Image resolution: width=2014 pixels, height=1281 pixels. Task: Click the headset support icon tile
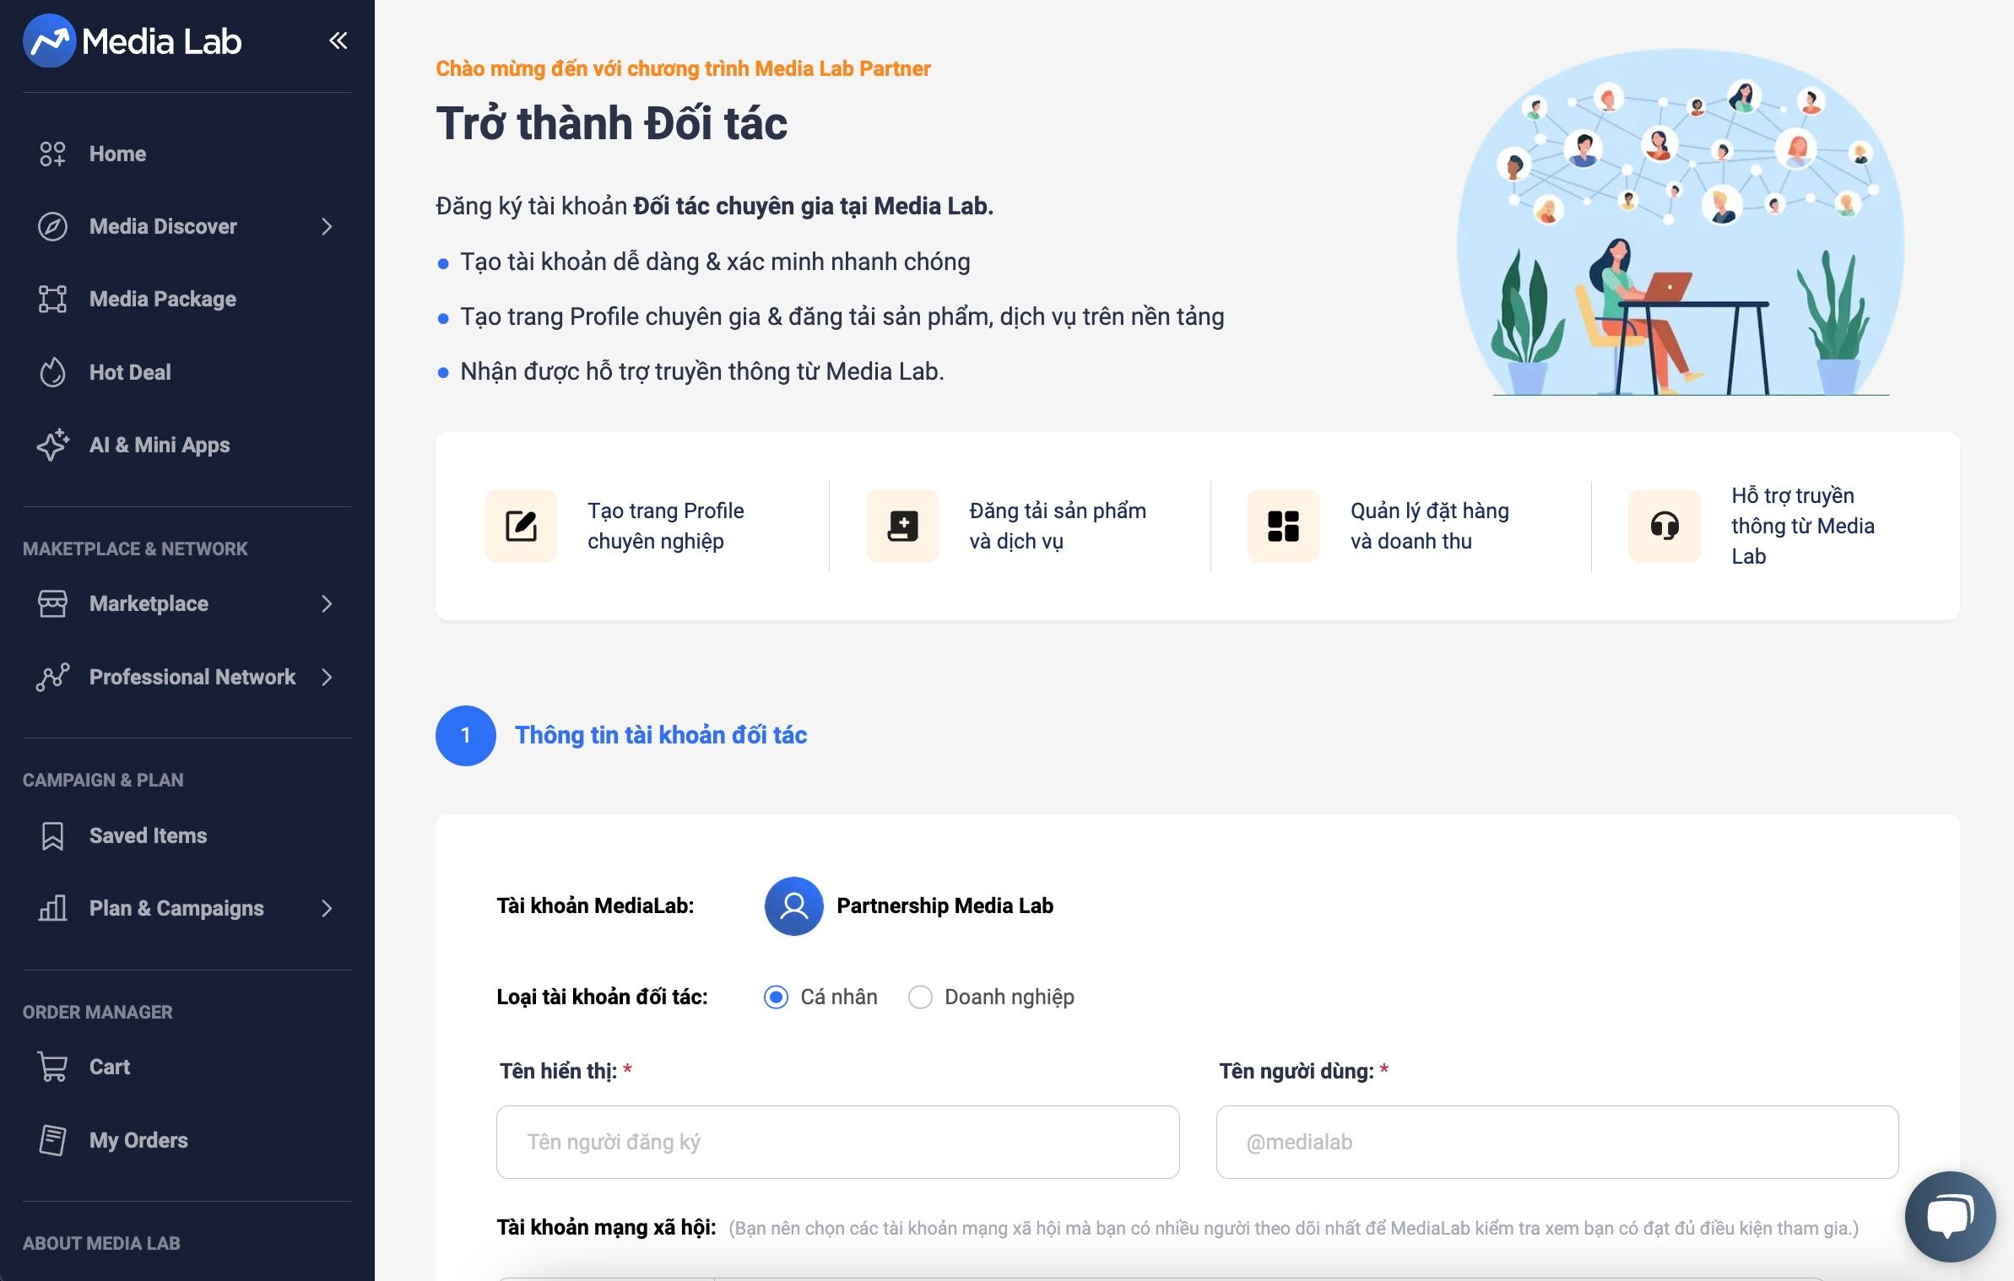(1665, 526)
